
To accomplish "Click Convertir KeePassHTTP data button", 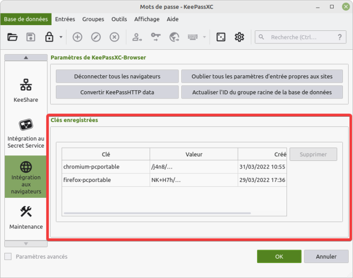I will tap(117, 92).
